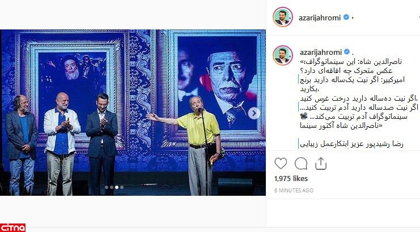This screenshot has height=232, width=420.
Task: Click the main stage photo of the post
Action: 133,113
